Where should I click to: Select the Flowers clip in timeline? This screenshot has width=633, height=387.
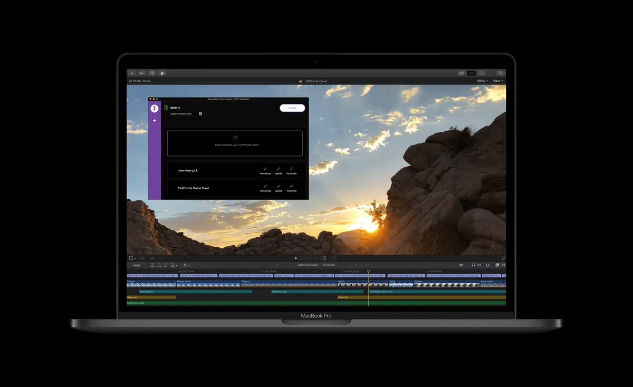coord(289,284)
